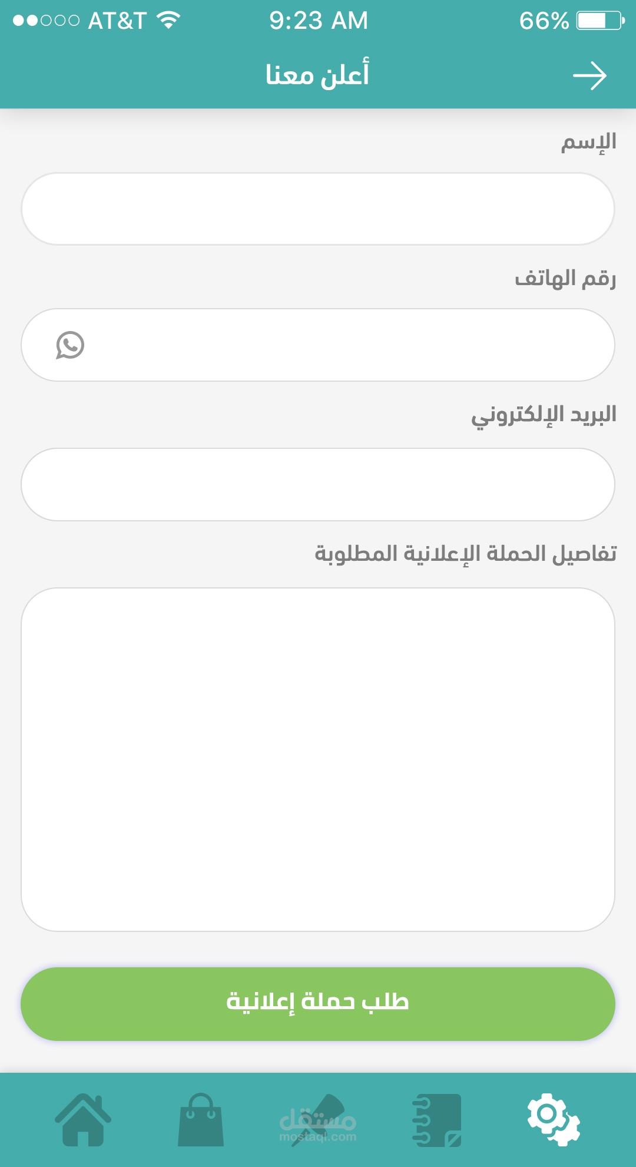This screenshot has width=636, height=1167.
Task: Tap the WhatsApp icon in phone field
Action: click(70, 345)
